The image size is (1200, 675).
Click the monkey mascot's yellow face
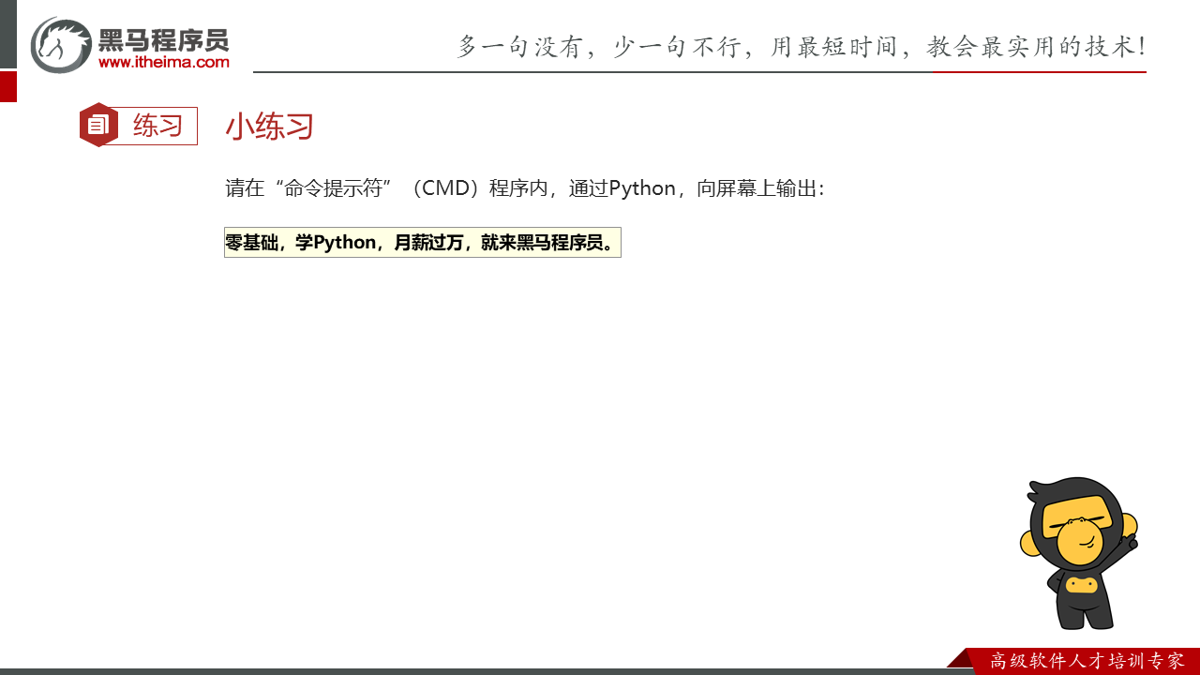click(x=1082, y=537)
